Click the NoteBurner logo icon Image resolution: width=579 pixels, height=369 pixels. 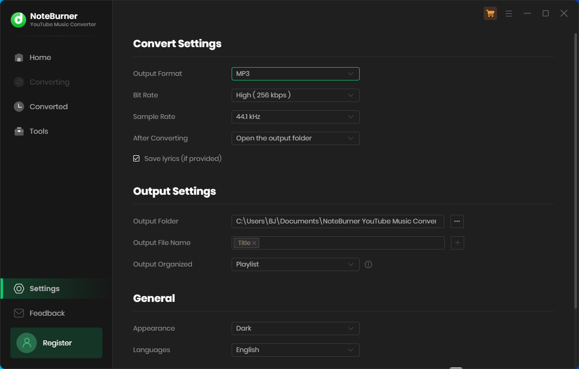[18, 20]
